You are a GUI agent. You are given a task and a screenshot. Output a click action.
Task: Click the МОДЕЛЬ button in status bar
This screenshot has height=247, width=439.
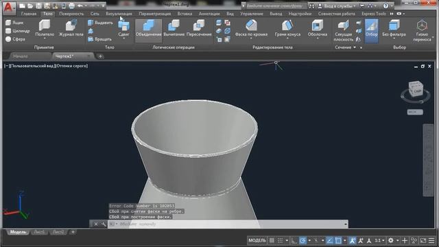coord(257,240)
